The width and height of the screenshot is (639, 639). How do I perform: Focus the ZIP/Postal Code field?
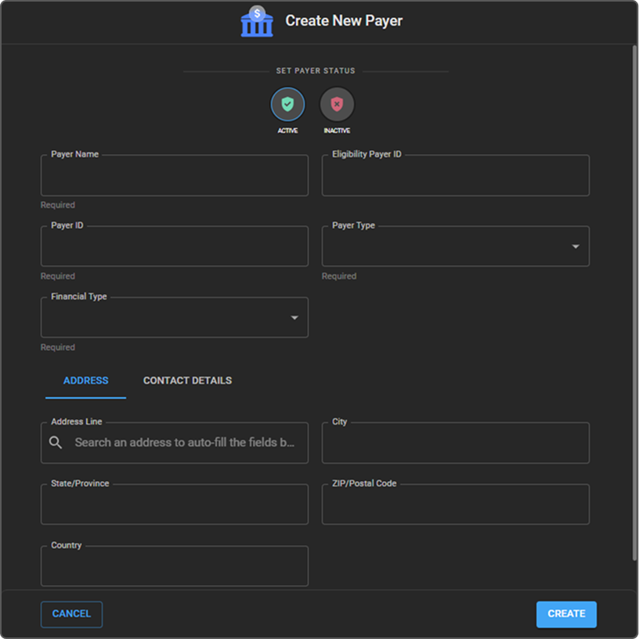tap(455, 505)
